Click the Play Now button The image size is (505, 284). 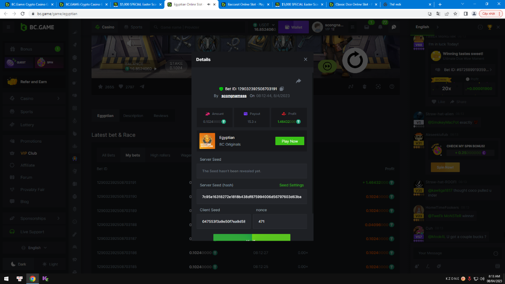[290, 141]
